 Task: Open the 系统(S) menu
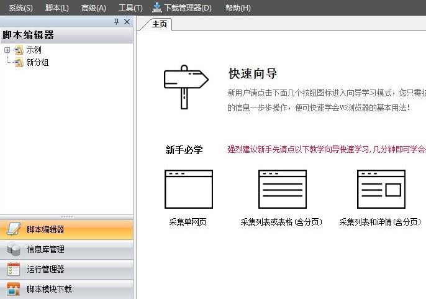(20, 8)
